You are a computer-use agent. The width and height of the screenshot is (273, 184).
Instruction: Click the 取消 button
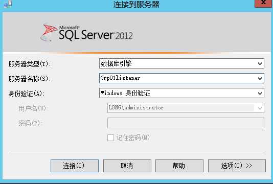click(127, 166)
